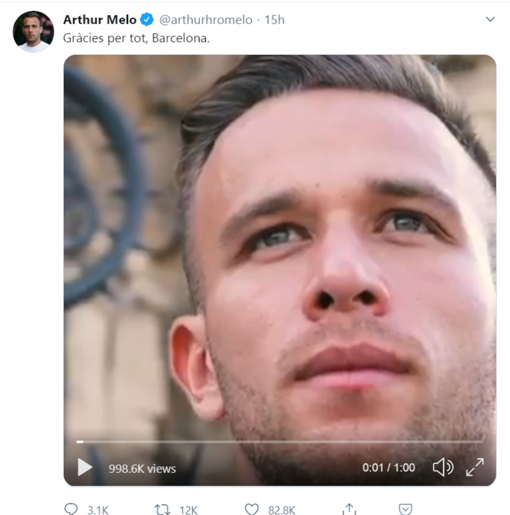
Task: Click the tweet text "Gràcies per tot, Barcelona."
Action: (136, 38)
